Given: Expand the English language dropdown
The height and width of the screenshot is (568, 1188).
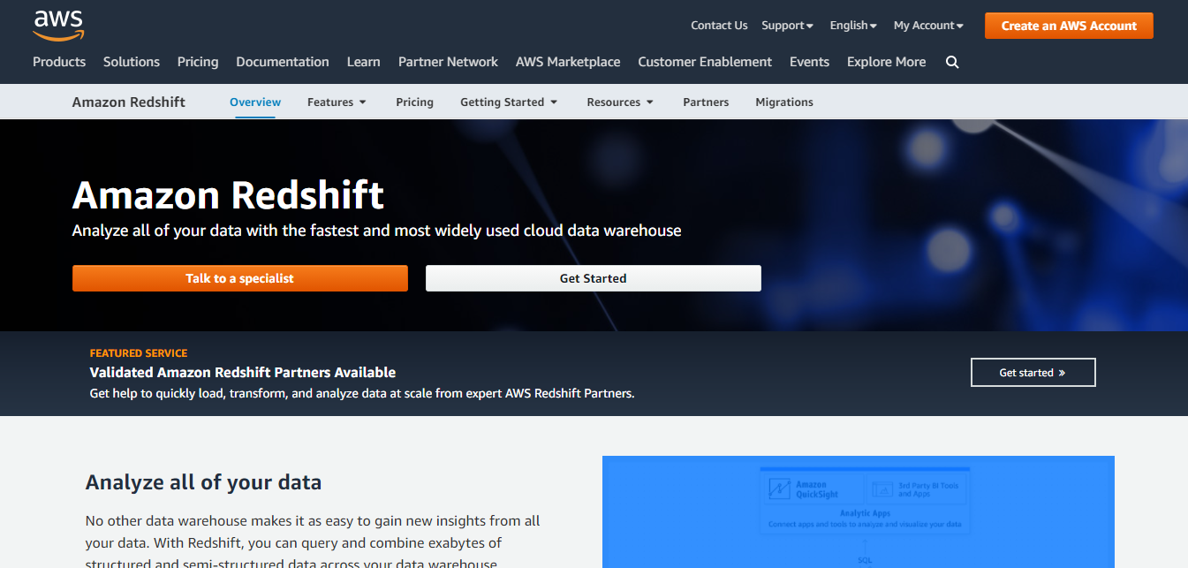Looking at the screenshot, I should (x=853, y=26).
